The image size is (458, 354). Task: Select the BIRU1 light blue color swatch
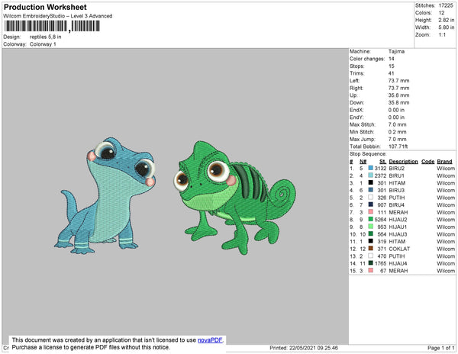click(371, 175)
